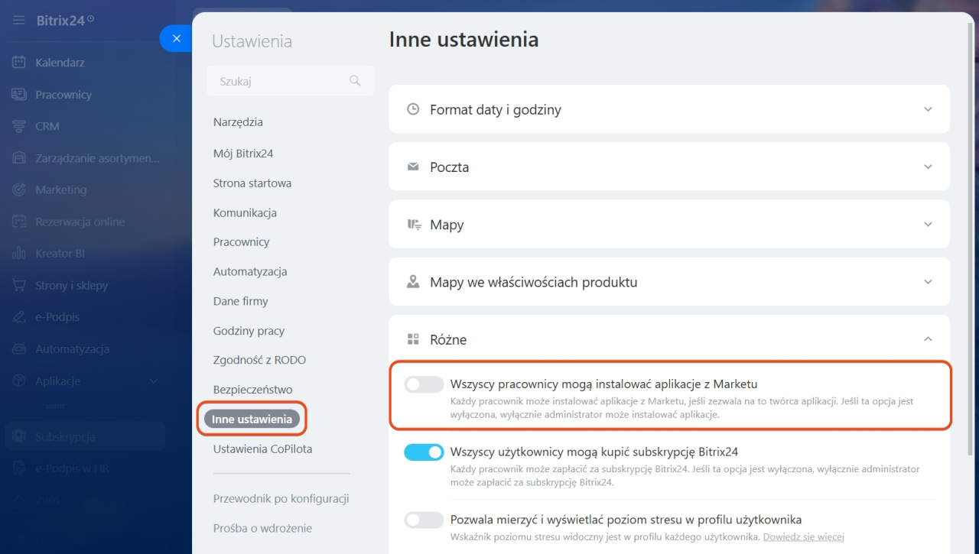Click Prośba o wdrożenie link
This screenshot has width=979, height=554.
coord(262,529)
